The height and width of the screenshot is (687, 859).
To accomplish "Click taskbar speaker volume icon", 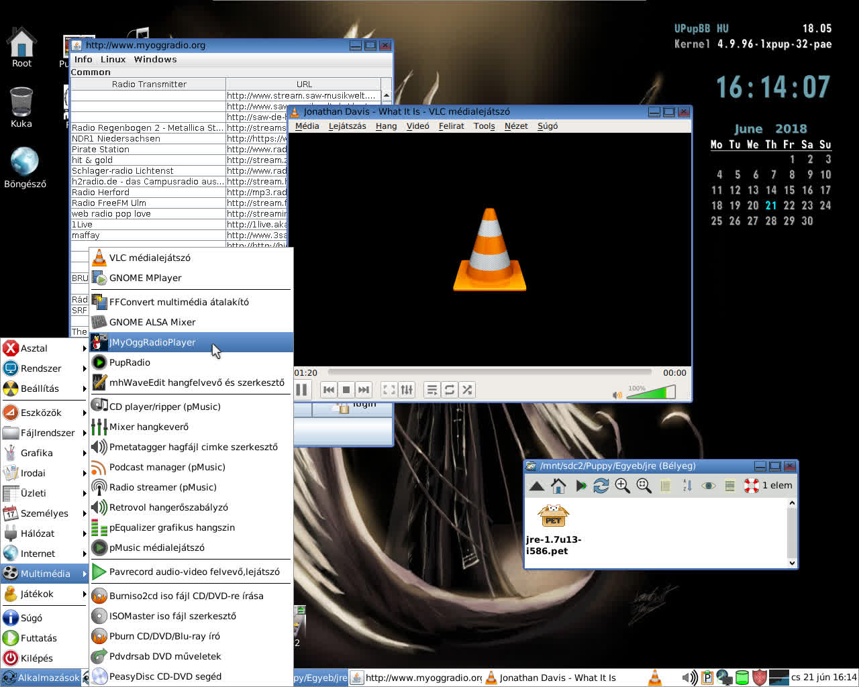I will [x=689, y=678].
